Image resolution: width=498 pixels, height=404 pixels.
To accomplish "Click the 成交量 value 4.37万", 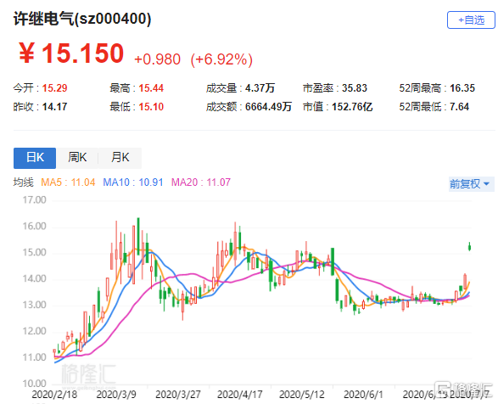I will [x=260, y=88].
